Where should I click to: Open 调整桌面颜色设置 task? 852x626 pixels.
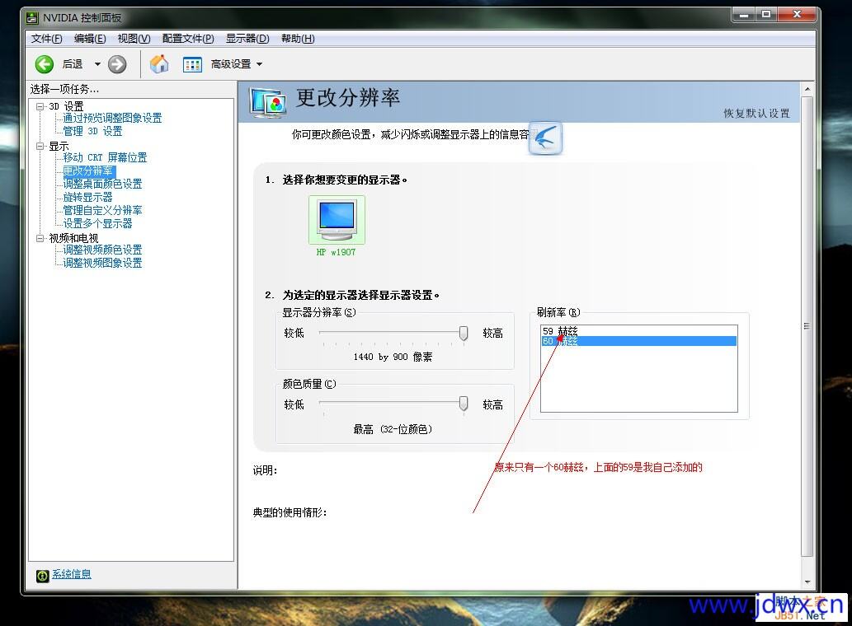pyautogui.click(x=102, y=184)
